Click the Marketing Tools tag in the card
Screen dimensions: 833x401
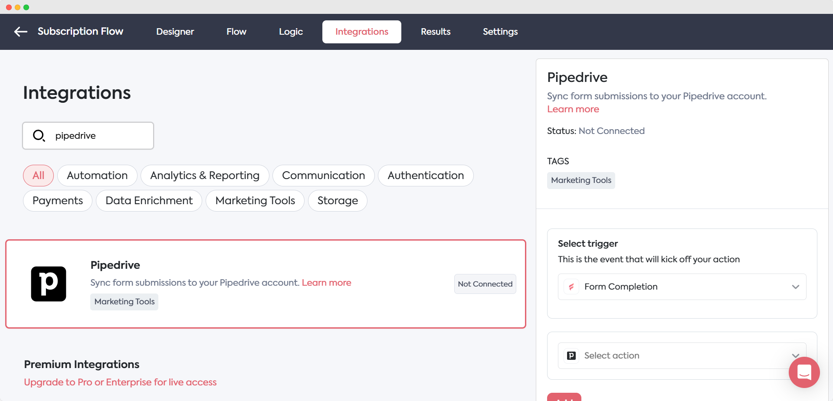point(125,302)
